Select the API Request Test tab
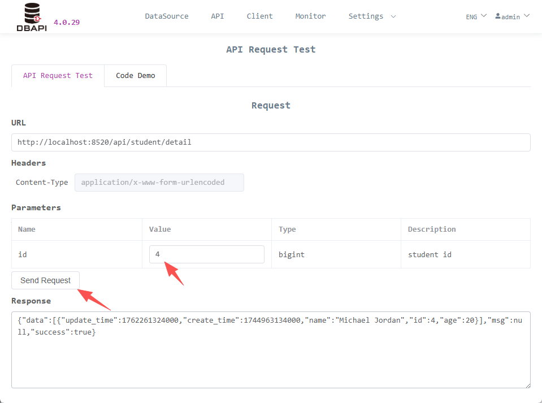 (x=57, y=75)
